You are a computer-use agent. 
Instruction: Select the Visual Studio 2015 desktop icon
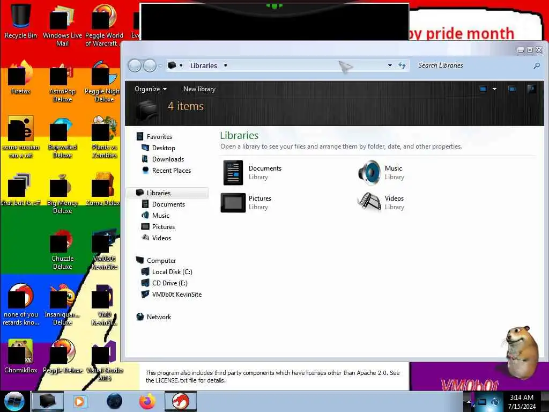(104, 361)
